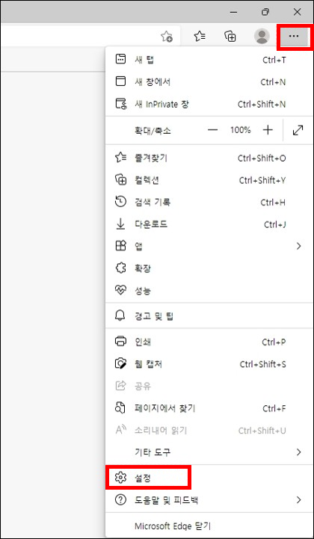Add this page to favorites star icon
Image resolution: width=314 pixels, height=539 pixels.
(x=167, y=36)
